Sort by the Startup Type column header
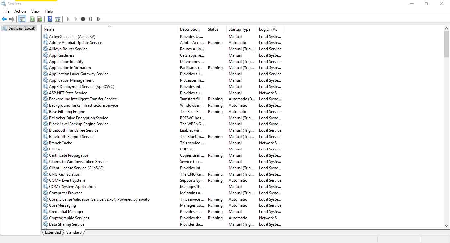 (241, 29)
